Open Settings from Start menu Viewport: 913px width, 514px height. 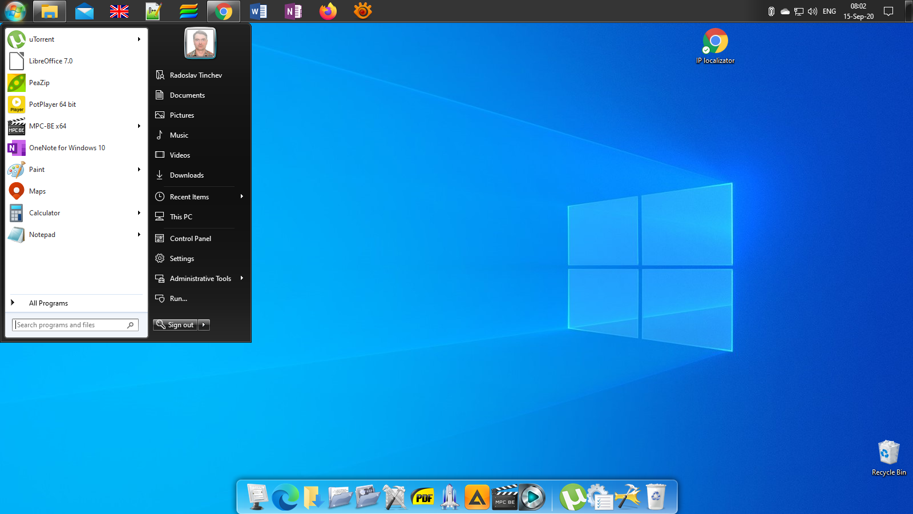coord(200,259)
